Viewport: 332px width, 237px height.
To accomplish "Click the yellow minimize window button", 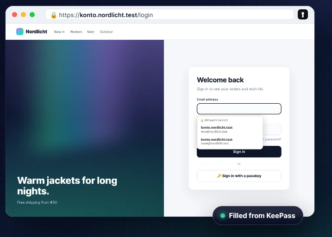I will 23,15.
